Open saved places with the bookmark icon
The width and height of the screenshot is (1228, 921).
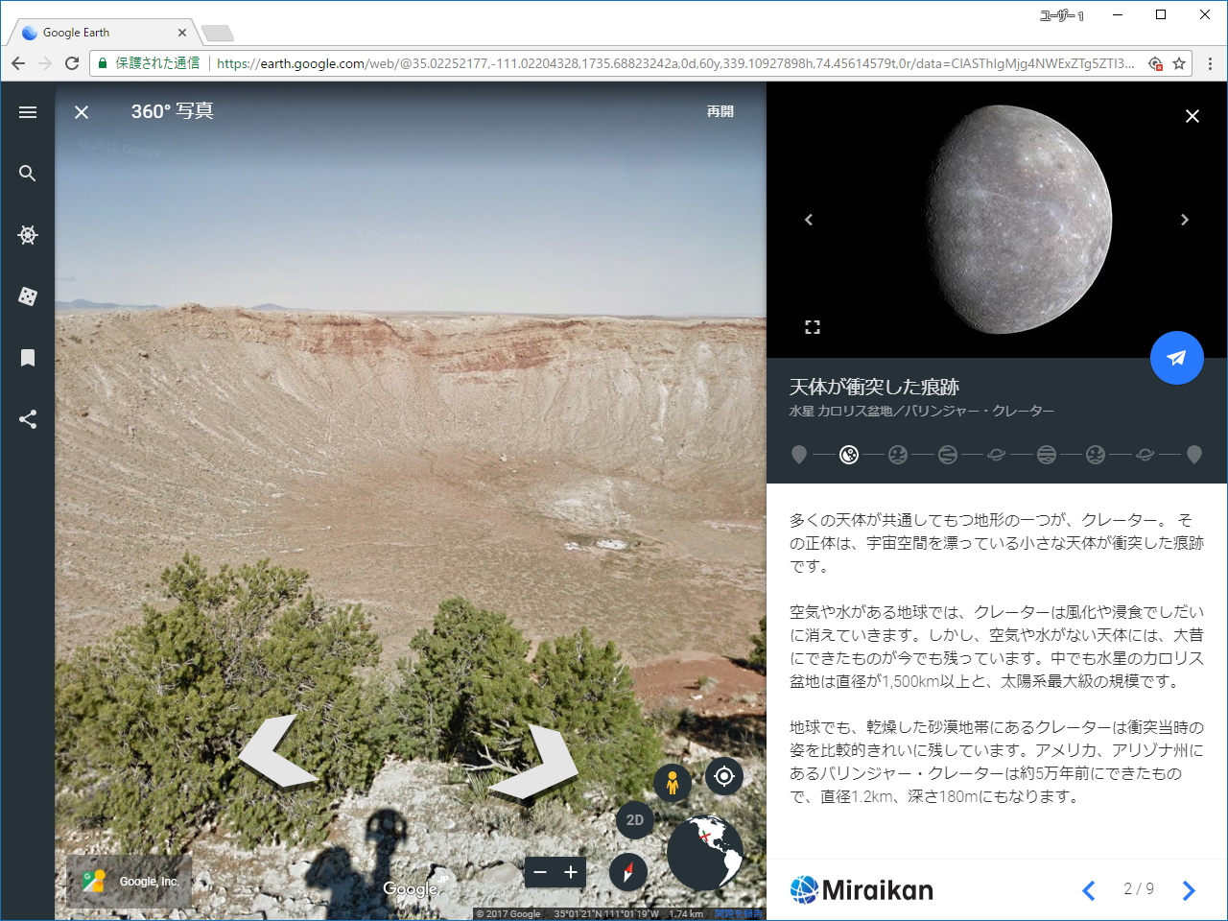(x=28, y=358)
